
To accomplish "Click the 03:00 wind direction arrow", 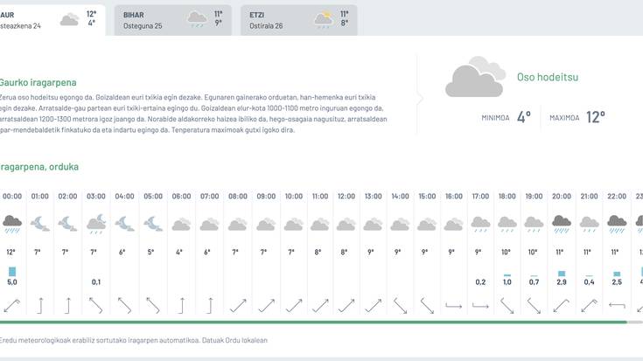I will (96, 306).
